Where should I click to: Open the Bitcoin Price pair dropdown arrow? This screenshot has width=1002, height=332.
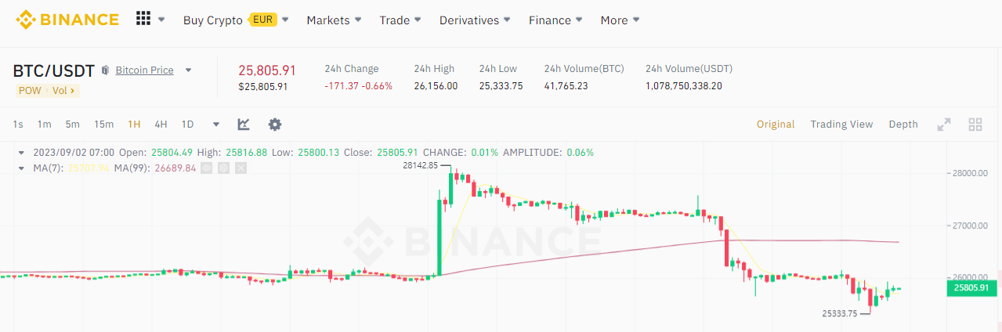[188, 70]
